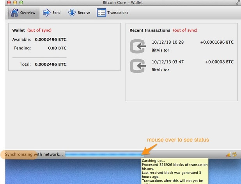Open the Transactions tab
Screen dimensions: 241x184
click(113, 12)
